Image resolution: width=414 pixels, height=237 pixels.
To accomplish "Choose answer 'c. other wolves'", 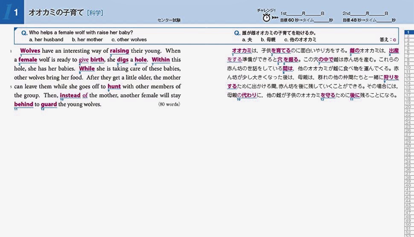I will [129, 40].
